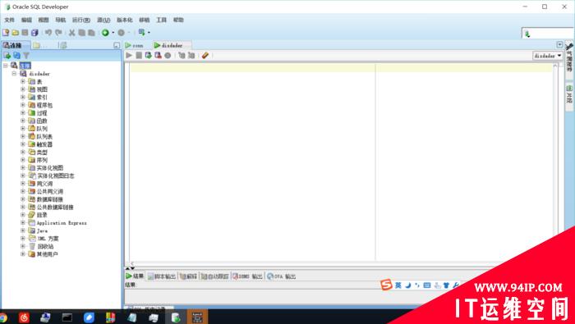Screen dimensions: 575x324
Task: Click the Sogou wrench settings icon
Action: (x=455, y=285)
